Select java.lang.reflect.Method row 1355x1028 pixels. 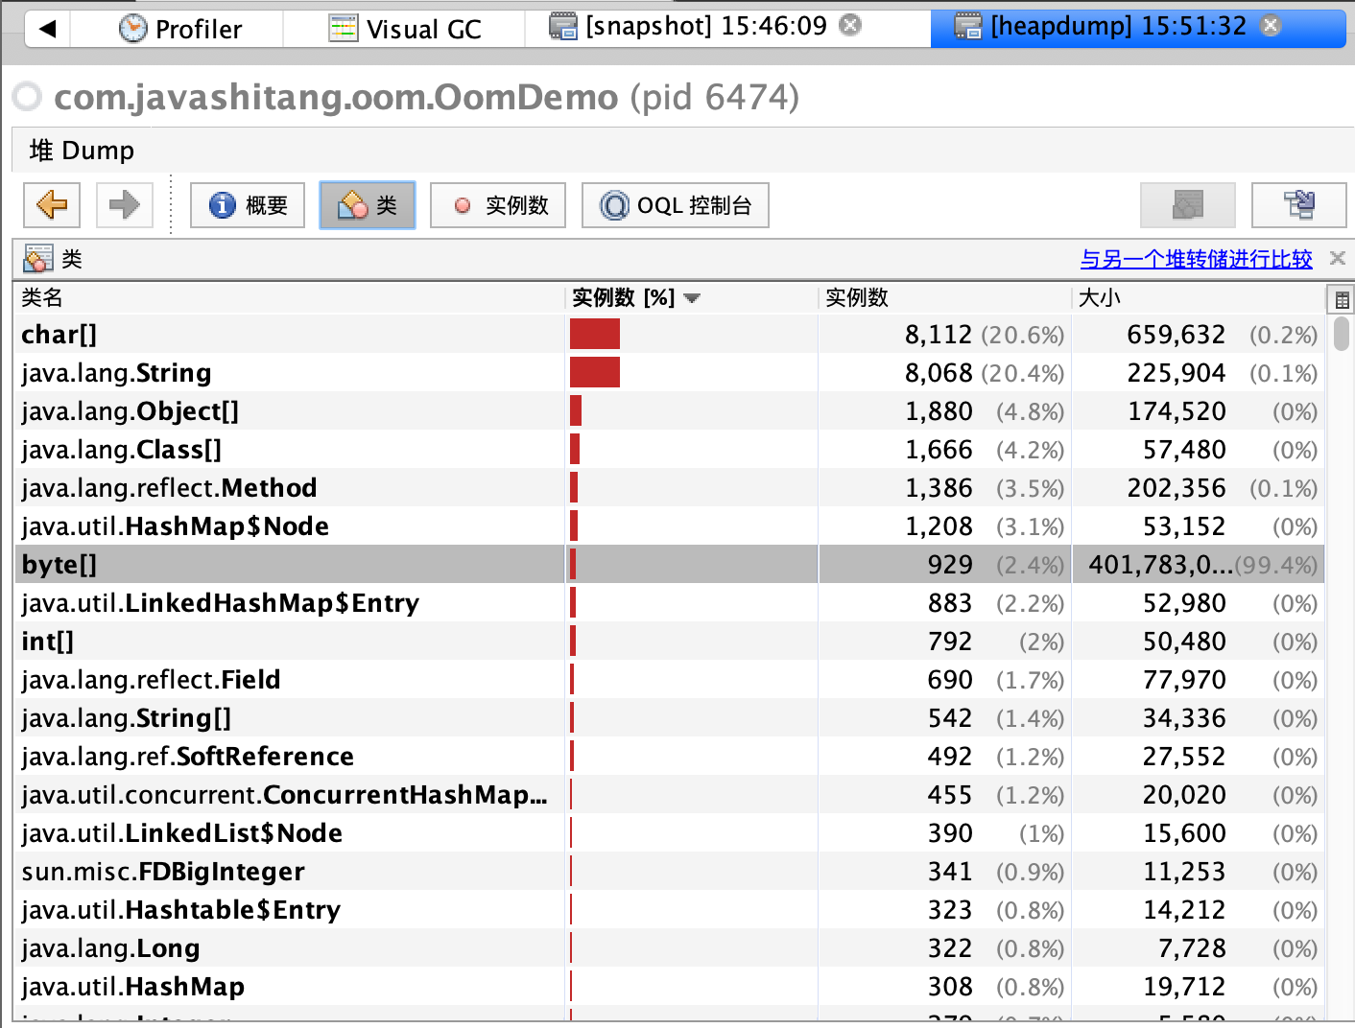coord(670,487)
